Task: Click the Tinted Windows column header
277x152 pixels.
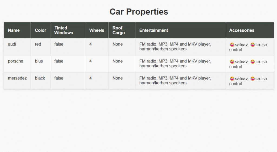Action: 64,30
